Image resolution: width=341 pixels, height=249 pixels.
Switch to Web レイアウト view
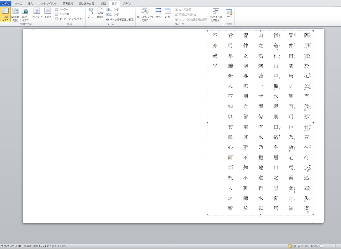tap(25, 15)
